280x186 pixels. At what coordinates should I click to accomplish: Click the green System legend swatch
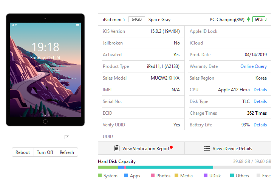100,175
